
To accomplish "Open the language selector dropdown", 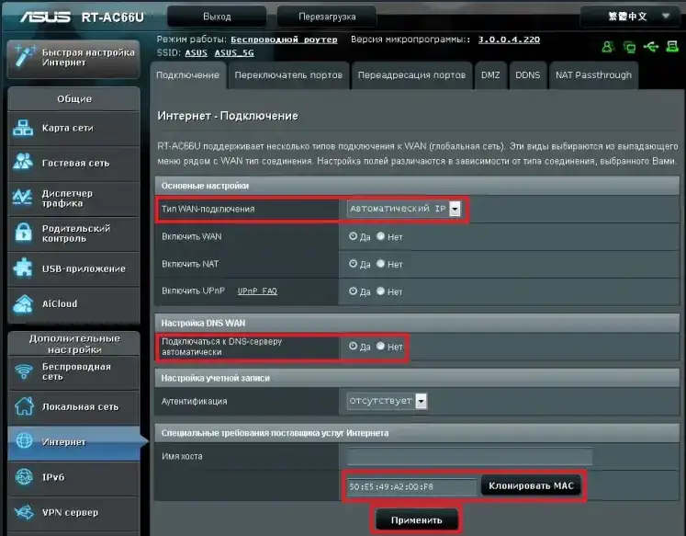I will pyautogui.click(x=632, y=17).
